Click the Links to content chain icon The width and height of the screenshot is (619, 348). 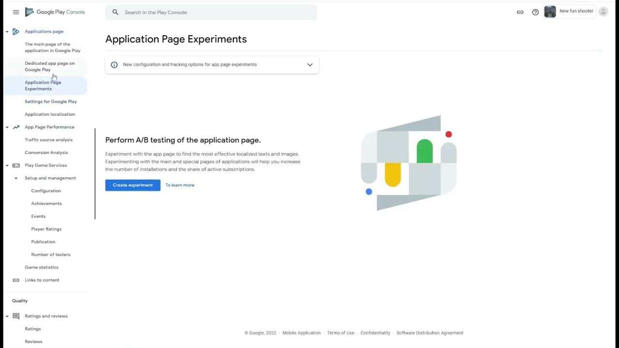click(16, 280)
